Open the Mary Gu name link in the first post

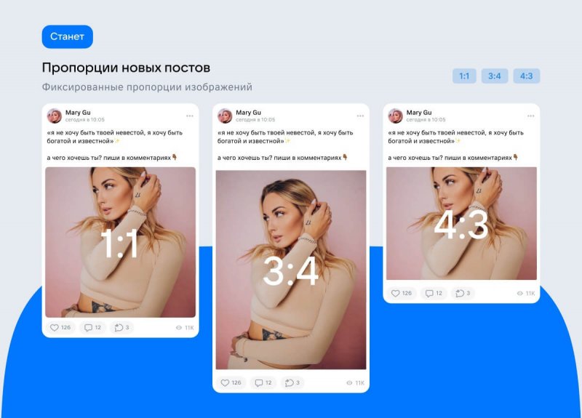78,113
